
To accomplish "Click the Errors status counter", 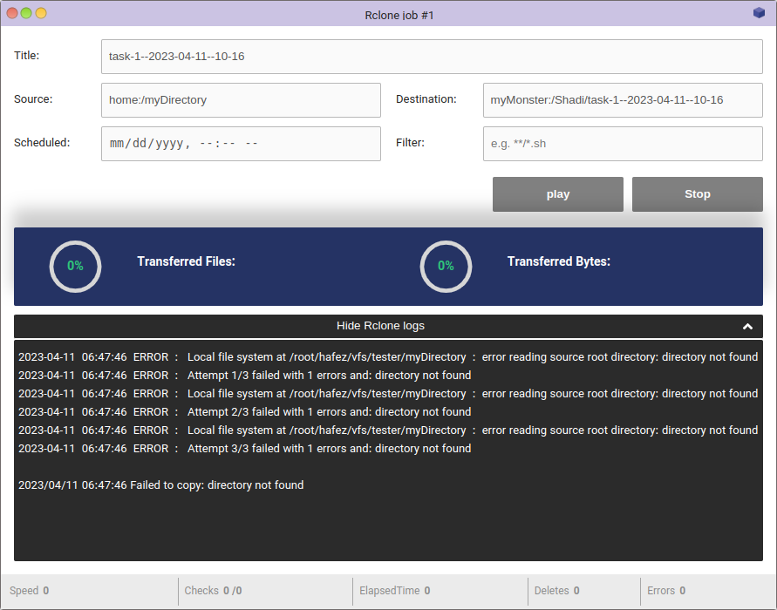I will click(665, 591).
